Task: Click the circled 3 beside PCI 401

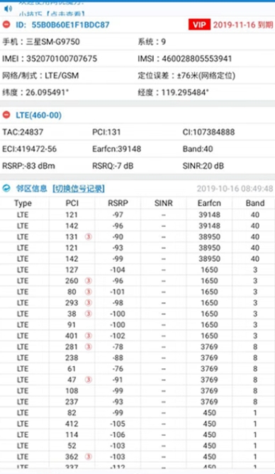Action: pyautogui.click(x=88, y=336)
